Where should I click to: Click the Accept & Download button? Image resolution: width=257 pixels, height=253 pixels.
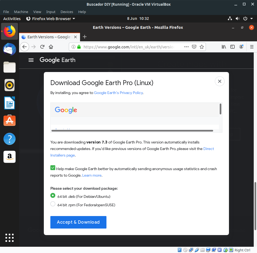[x=78, y=222]
